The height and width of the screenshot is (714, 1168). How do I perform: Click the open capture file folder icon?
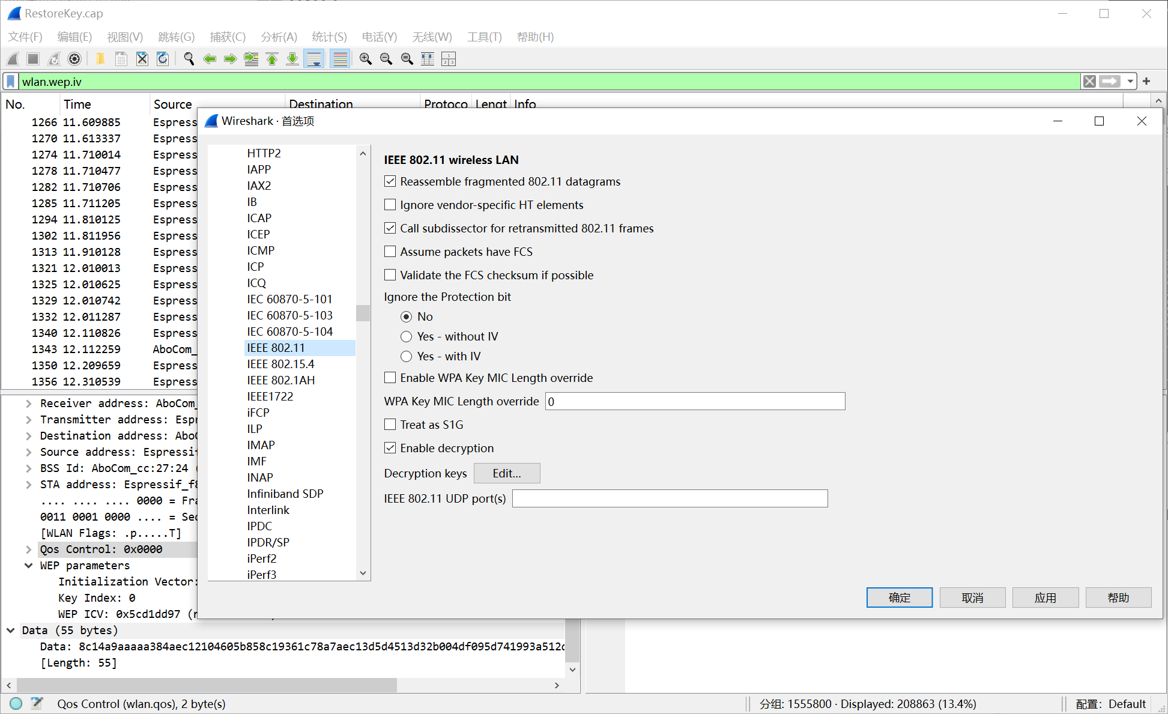(100, 59)
